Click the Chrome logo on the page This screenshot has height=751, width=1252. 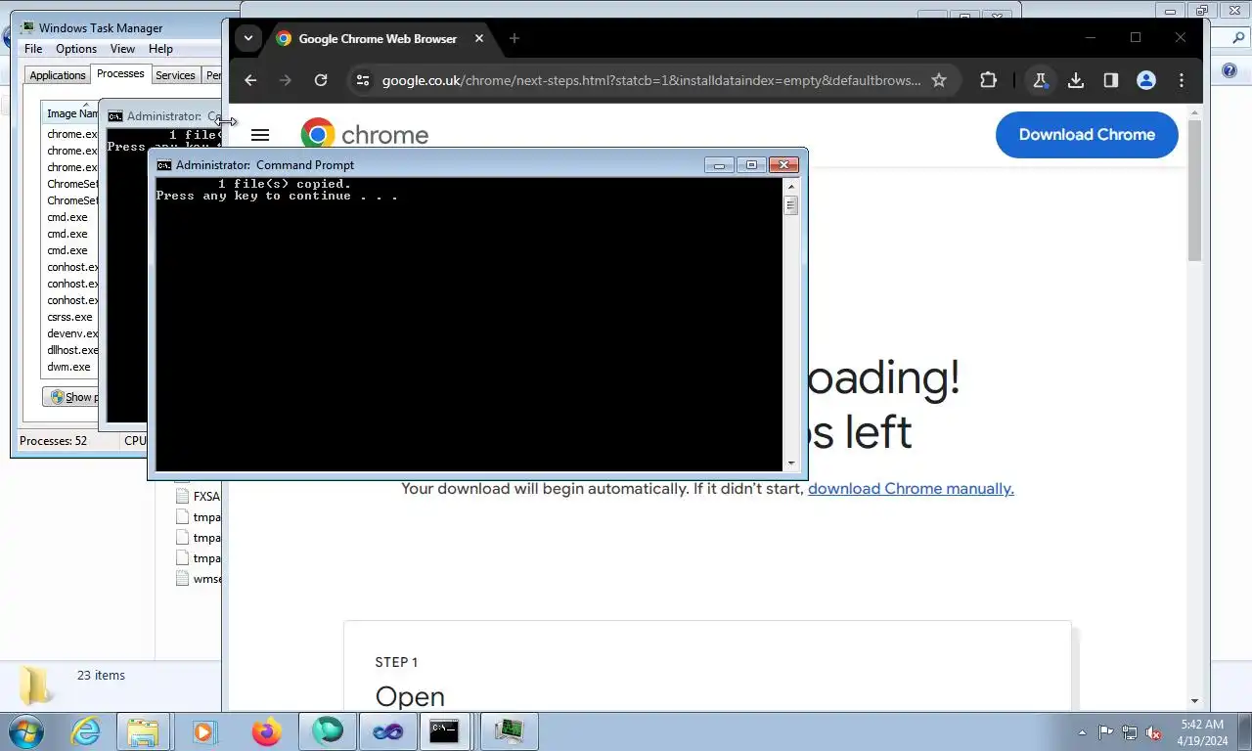click(x=365, y=135)
